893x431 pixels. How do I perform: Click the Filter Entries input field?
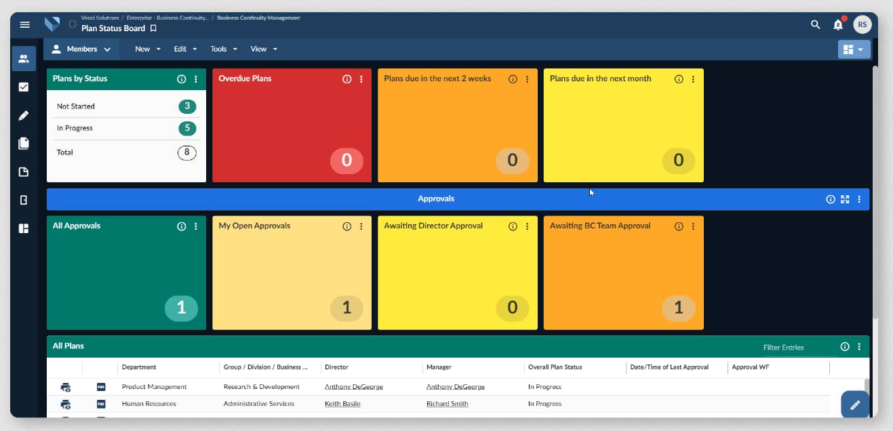click(x=797, y=347)
